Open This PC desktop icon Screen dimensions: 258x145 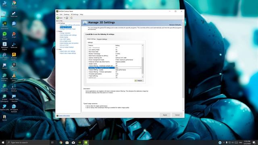pyautogui.click(x=4, y=4)
